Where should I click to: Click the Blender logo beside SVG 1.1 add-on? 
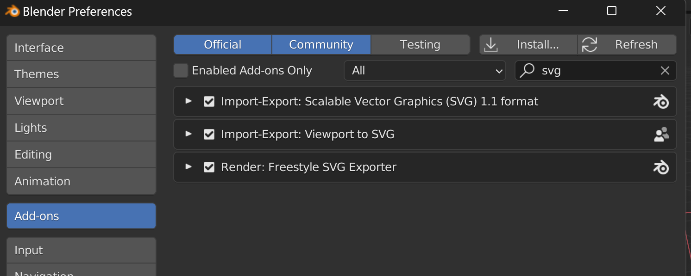point(661,101)
